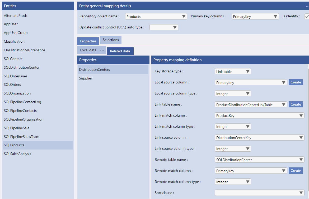Open the SQLOrderLines entity
Screen dimensions: 309x199
click(x=38, y=76)
